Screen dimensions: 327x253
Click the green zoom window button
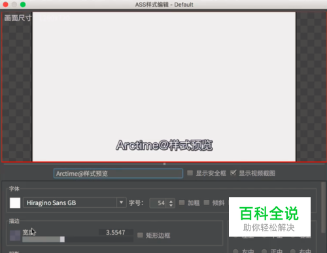tap(23, 5)
